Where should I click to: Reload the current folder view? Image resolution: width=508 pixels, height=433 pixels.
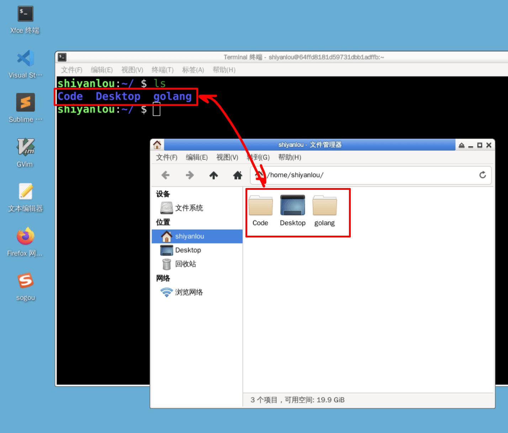point(482,175)
